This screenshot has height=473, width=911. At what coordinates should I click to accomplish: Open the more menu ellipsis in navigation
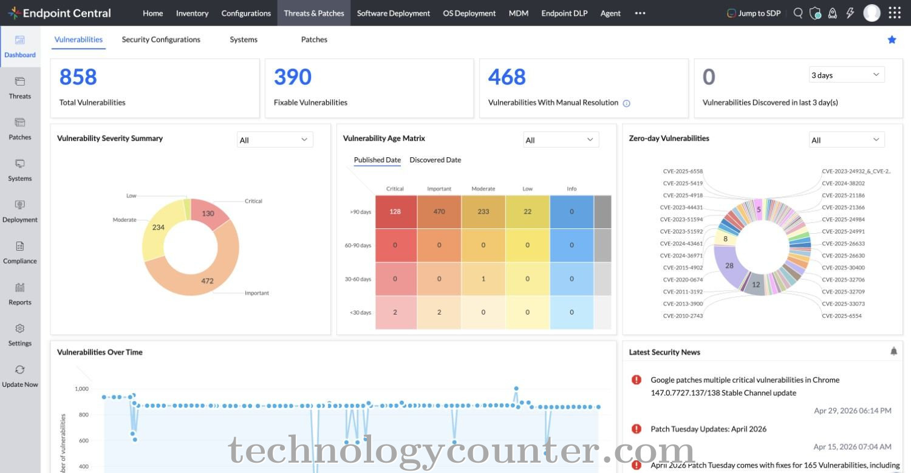(x=640, y=13)
